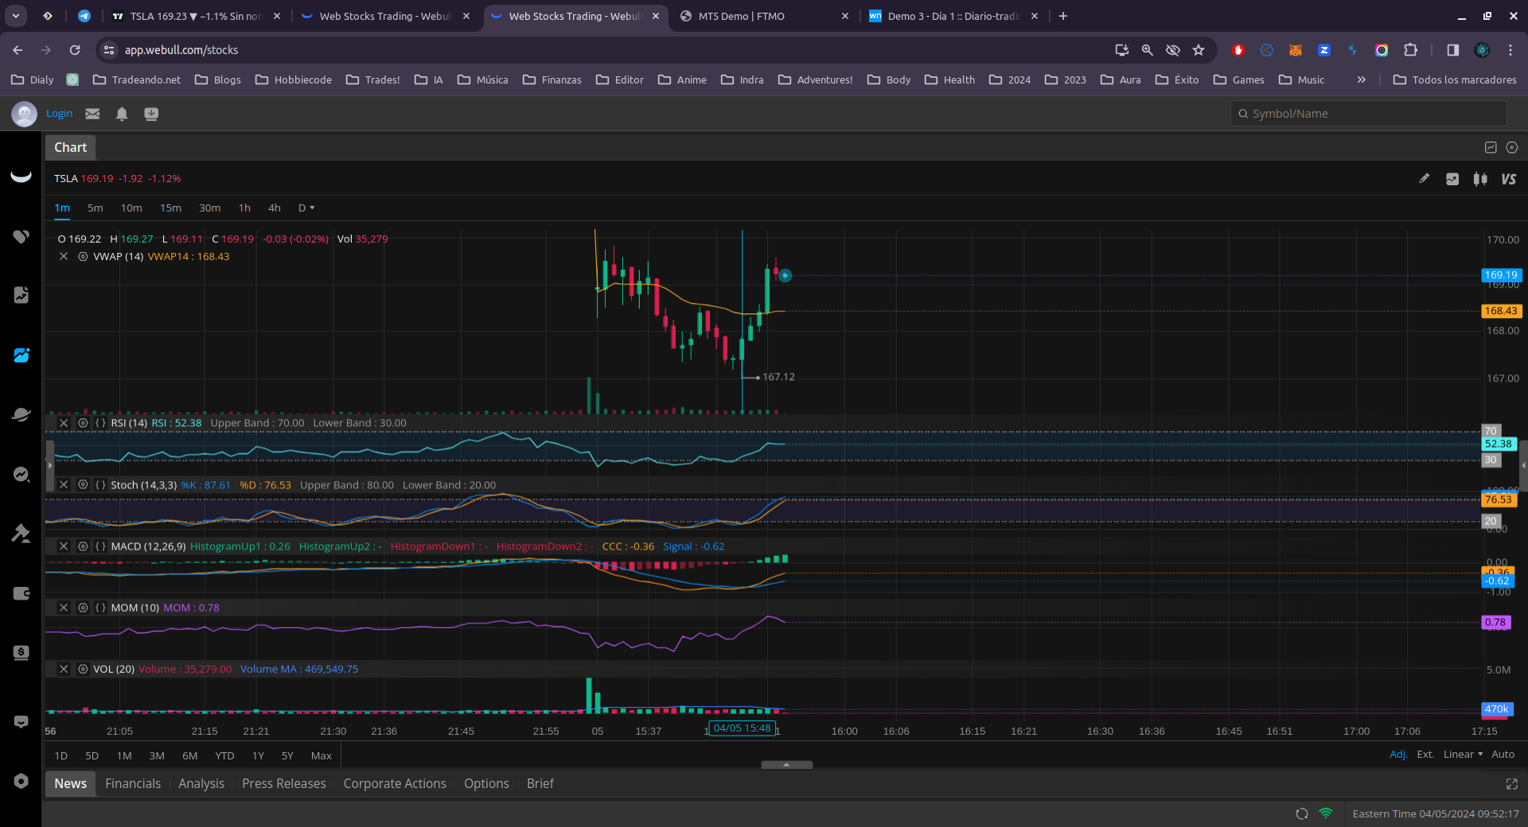Select the YTD range button
The width and height of the screenshot is (1528, 827).
[x=224, y=756]
